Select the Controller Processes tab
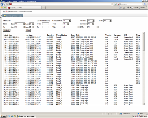Screen dimensions: 148x118 [x=13, y=16]
